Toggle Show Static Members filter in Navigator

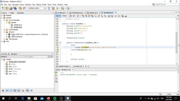click(x=11, y=91)
